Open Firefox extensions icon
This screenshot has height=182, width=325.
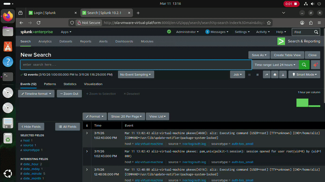point(311,23)
